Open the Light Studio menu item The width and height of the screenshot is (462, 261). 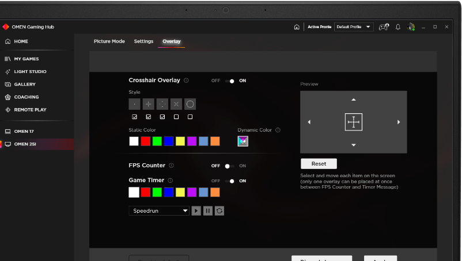click(x=30, y=72)
